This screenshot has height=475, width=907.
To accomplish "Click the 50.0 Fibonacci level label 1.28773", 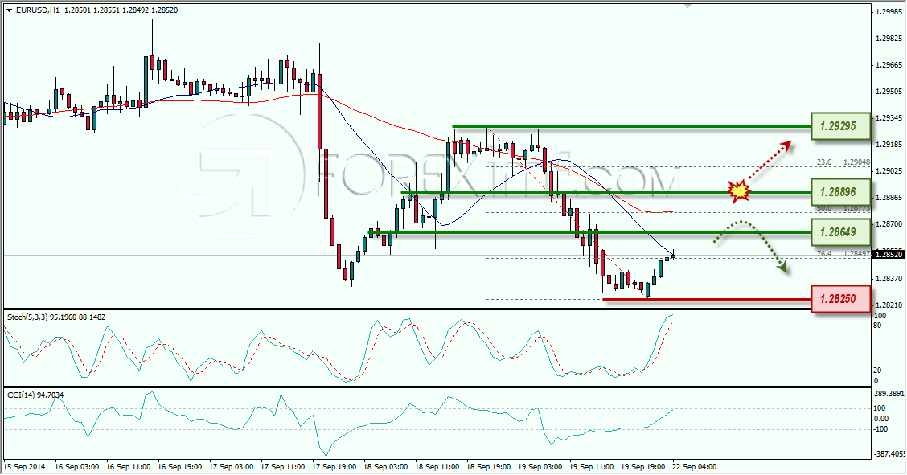I will 843,208.
